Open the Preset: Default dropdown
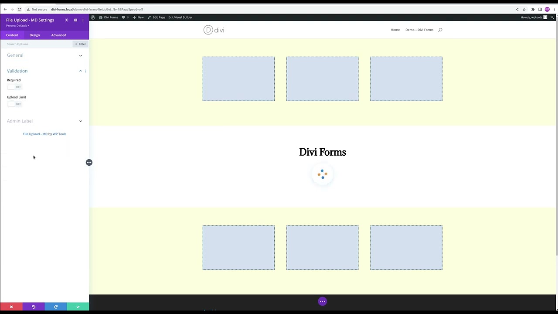 17,26
